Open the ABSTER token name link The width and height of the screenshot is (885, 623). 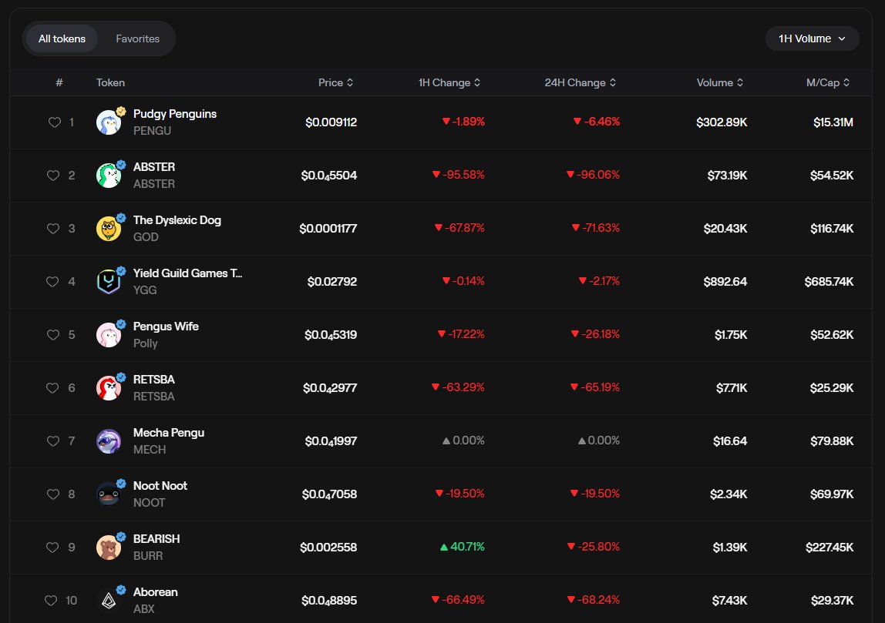154,167
